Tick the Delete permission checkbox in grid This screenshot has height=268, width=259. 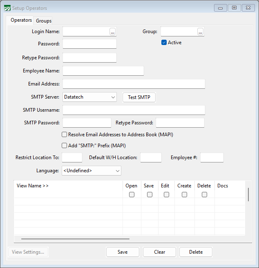coord(204,195)
